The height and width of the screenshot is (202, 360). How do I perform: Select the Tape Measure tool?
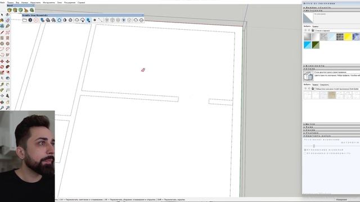[2, 85]
